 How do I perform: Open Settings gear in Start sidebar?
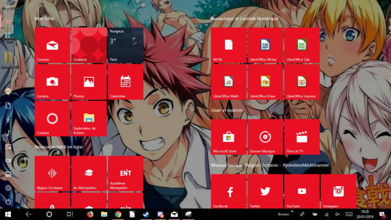pos(8,188)
